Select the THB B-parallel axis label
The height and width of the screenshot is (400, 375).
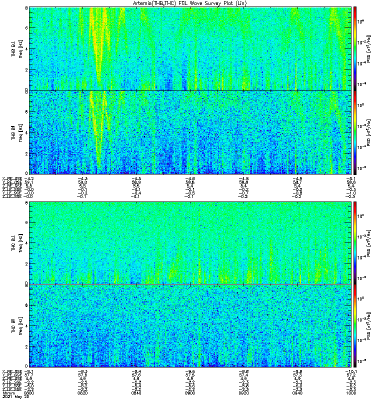(x=13, y=132)
